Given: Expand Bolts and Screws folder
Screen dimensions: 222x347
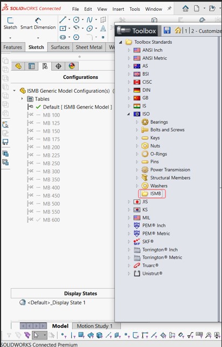Looking at the screenshot, I should click(137, 130).
